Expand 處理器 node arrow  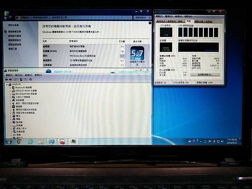point(10,107)
